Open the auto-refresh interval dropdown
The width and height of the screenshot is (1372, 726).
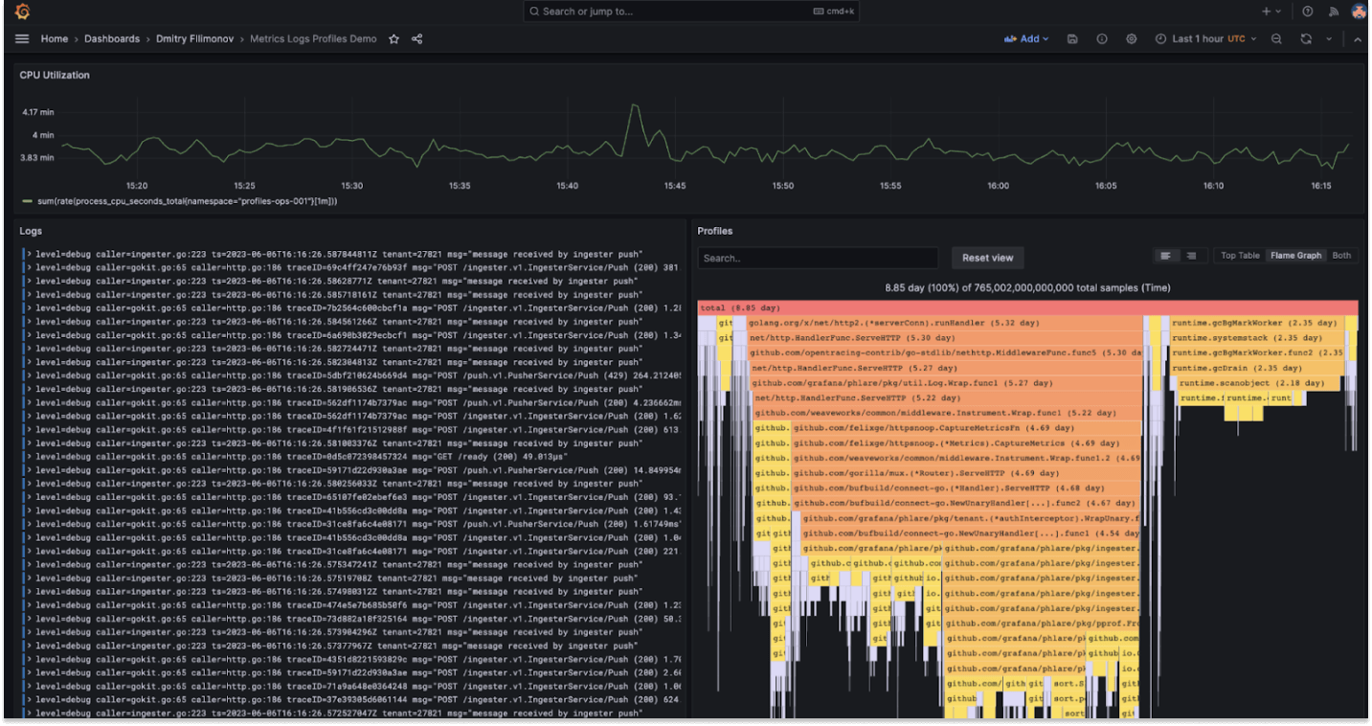1329,39
